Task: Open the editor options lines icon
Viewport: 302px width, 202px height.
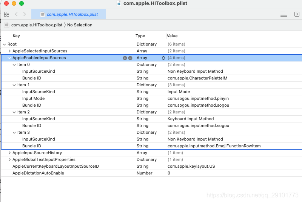Action: [x=284, y=14]
